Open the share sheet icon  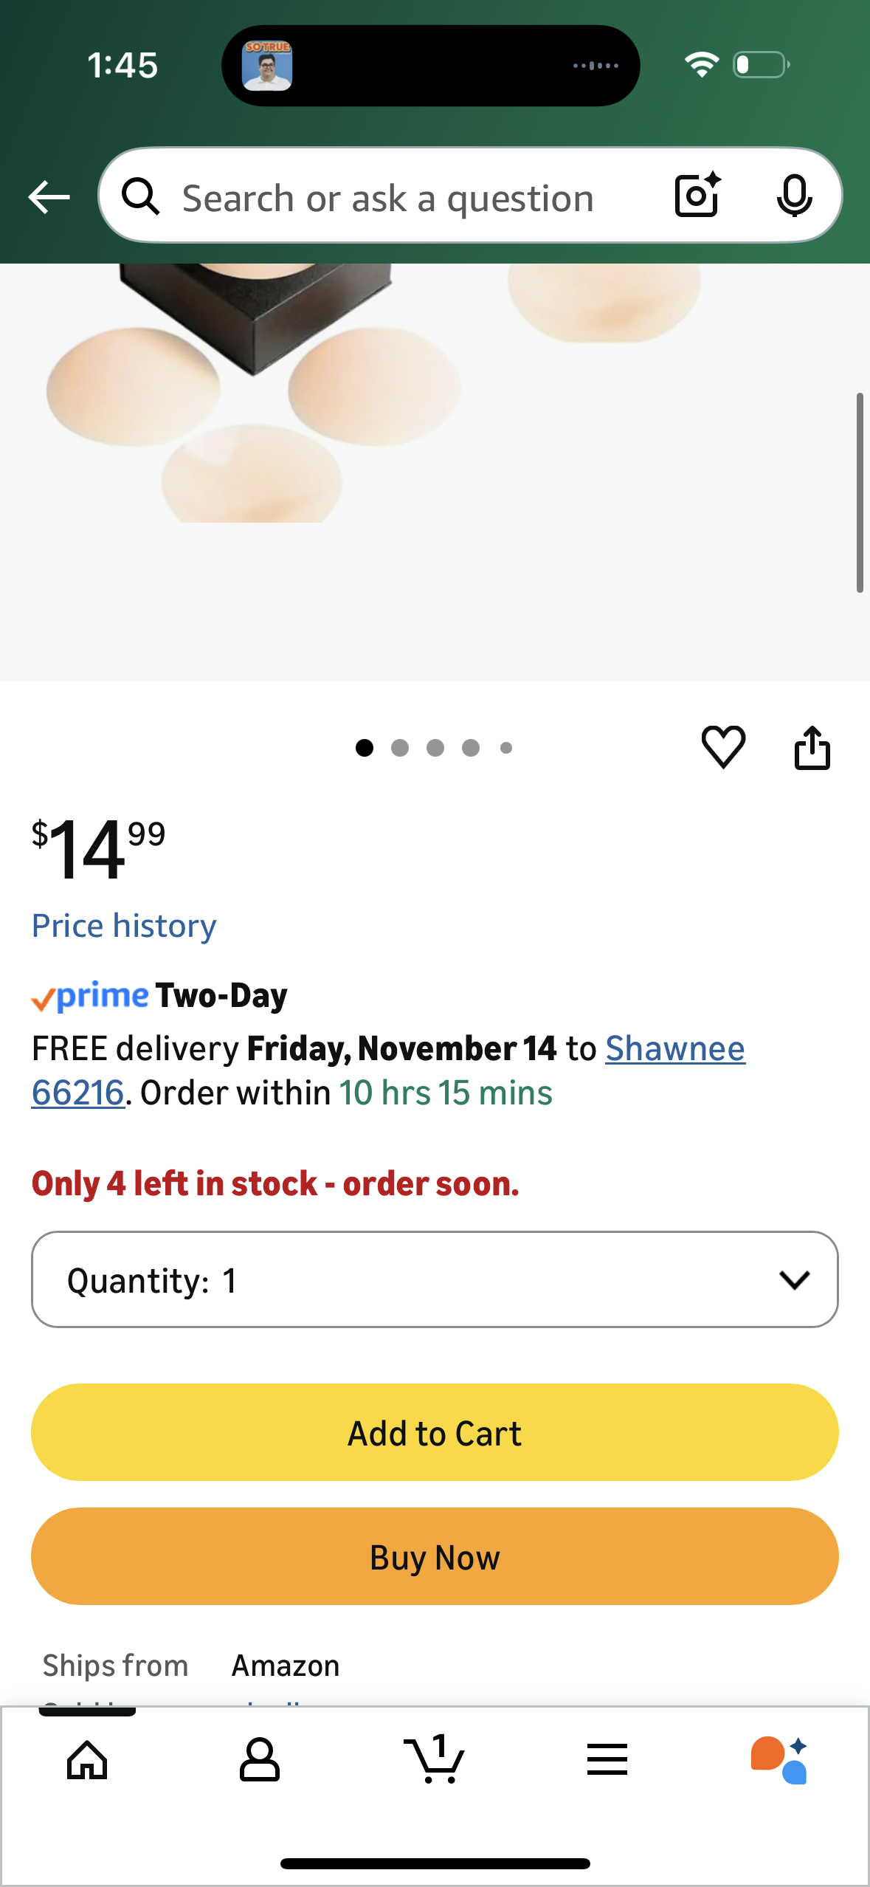click(x=812, y=748)
